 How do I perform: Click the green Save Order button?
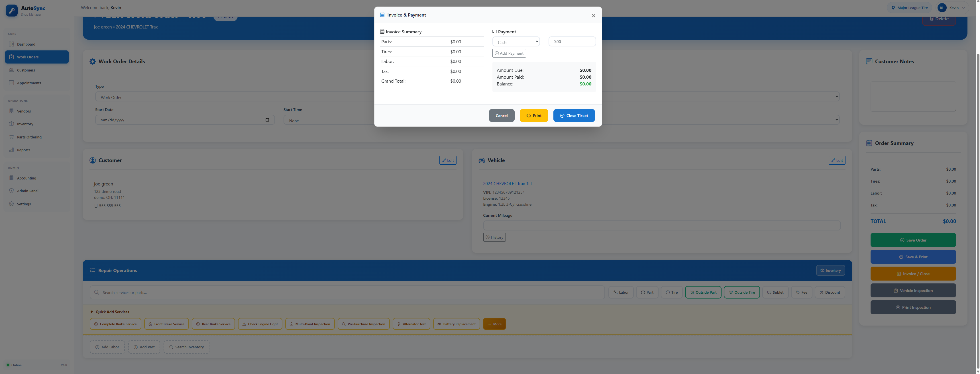click(x=913, y=240)
